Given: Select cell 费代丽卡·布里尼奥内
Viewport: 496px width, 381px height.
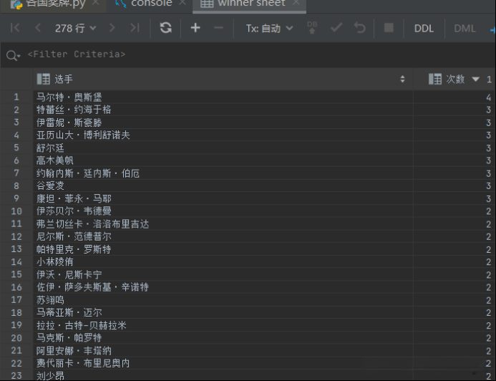Looking at the screenshot, I should click(223, 363).
